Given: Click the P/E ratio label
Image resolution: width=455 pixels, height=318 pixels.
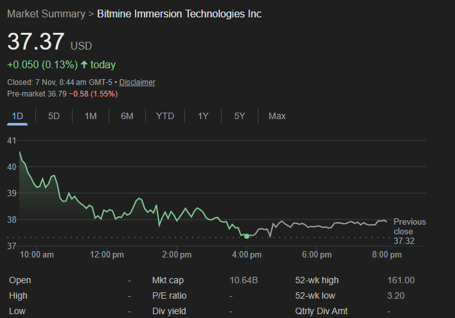Looking at the screenshot, I should coord(169,295).
